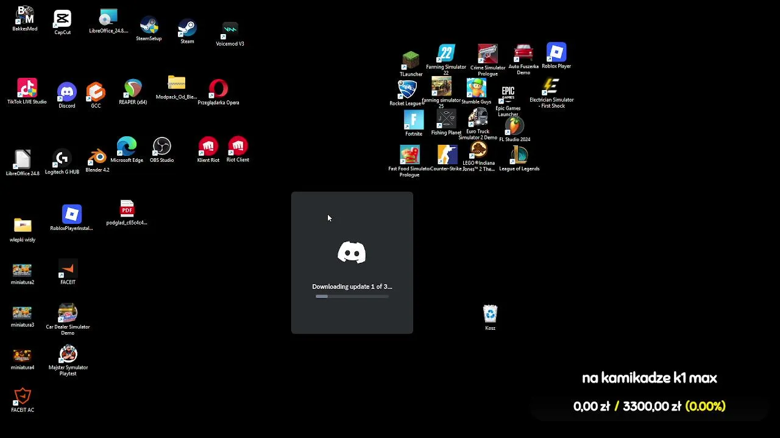
Task: Click the Discord logo in updater window
Action: pyautogui.click(x=352, y=252)
